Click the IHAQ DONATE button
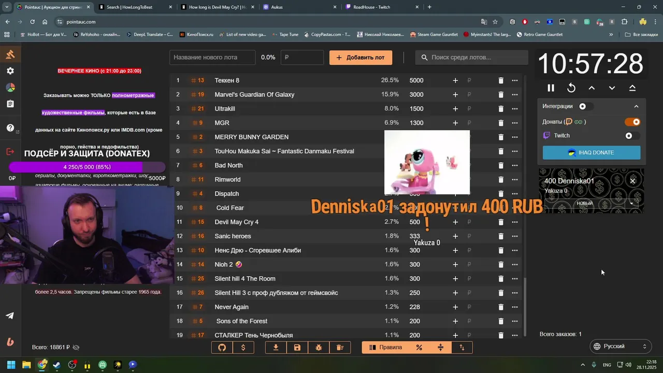 [x=592, y=153]
